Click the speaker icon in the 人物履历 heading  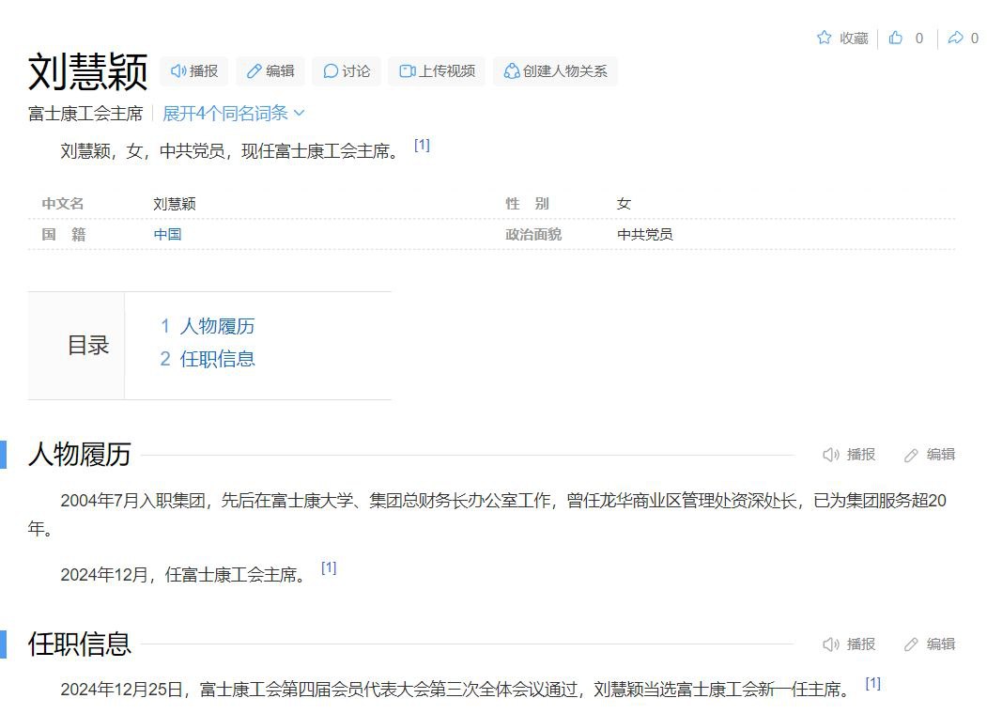830,455
